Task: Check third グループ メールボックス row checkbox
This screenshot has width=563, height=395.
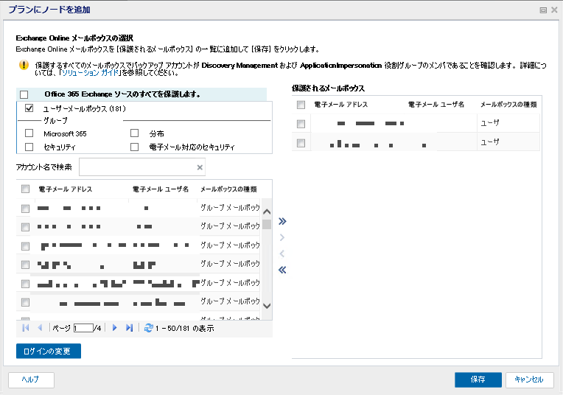Action: pyautogui.click(x=25, y=246)
